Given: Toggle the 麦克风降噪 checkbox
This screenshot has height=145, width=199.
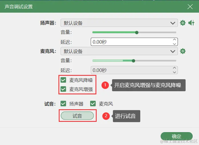Looking at the screenshot, I should tap(63, 80).
